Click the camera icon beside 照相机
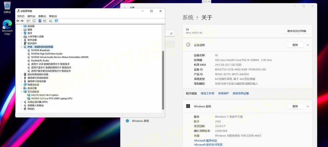This screenshot has width=328, height=147. [x=25, y=109]
